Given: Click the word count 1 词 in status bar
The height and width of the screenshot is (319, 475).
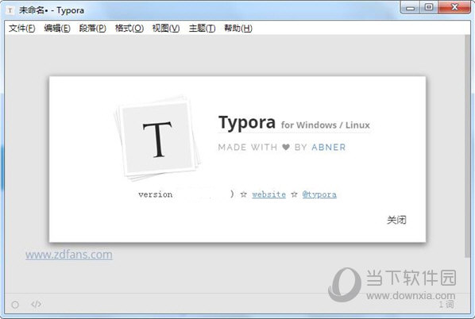Looking at the screenshot, I should [x=447, y=305].
